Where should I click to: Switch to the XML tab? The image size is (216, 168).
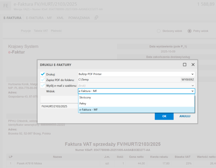60,18
